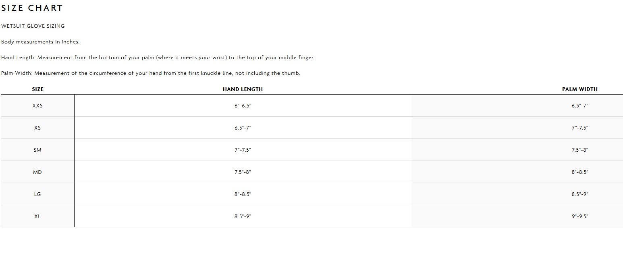
Task: Click the MD palm width 8"-8.5" cell
Action: (x=580, y=172)
